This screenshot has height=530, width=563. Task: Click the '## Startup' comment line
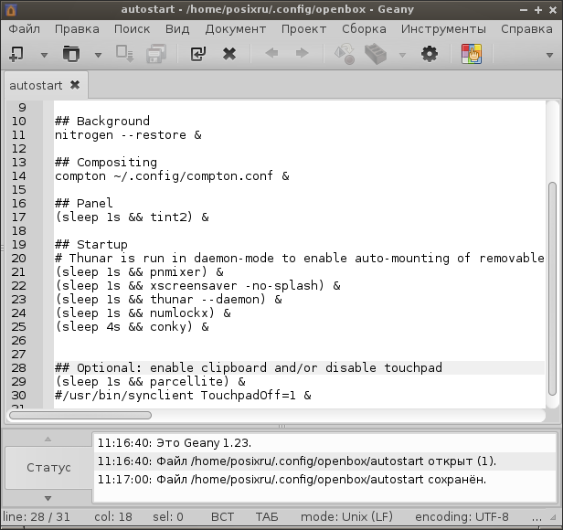point(91,245)
